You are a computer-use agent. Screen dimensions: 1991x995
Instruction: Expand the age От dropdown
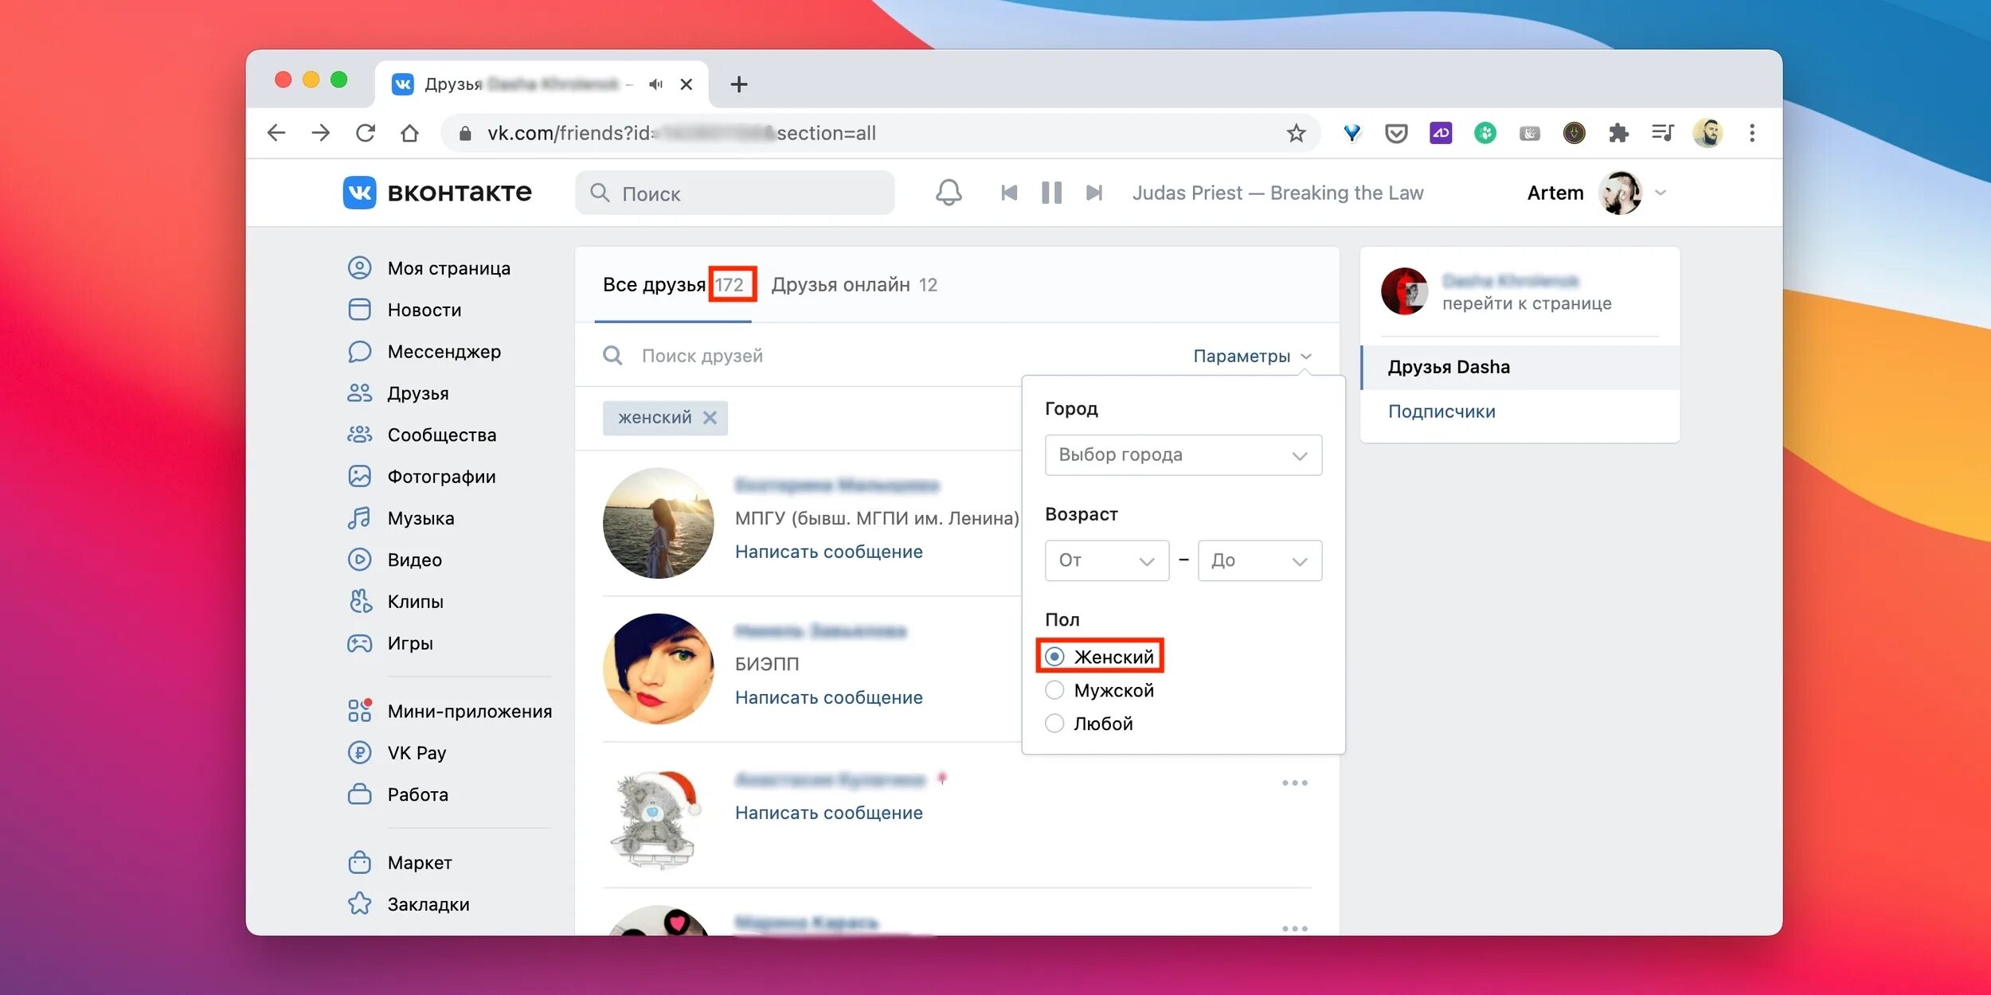pos(1106,560)
